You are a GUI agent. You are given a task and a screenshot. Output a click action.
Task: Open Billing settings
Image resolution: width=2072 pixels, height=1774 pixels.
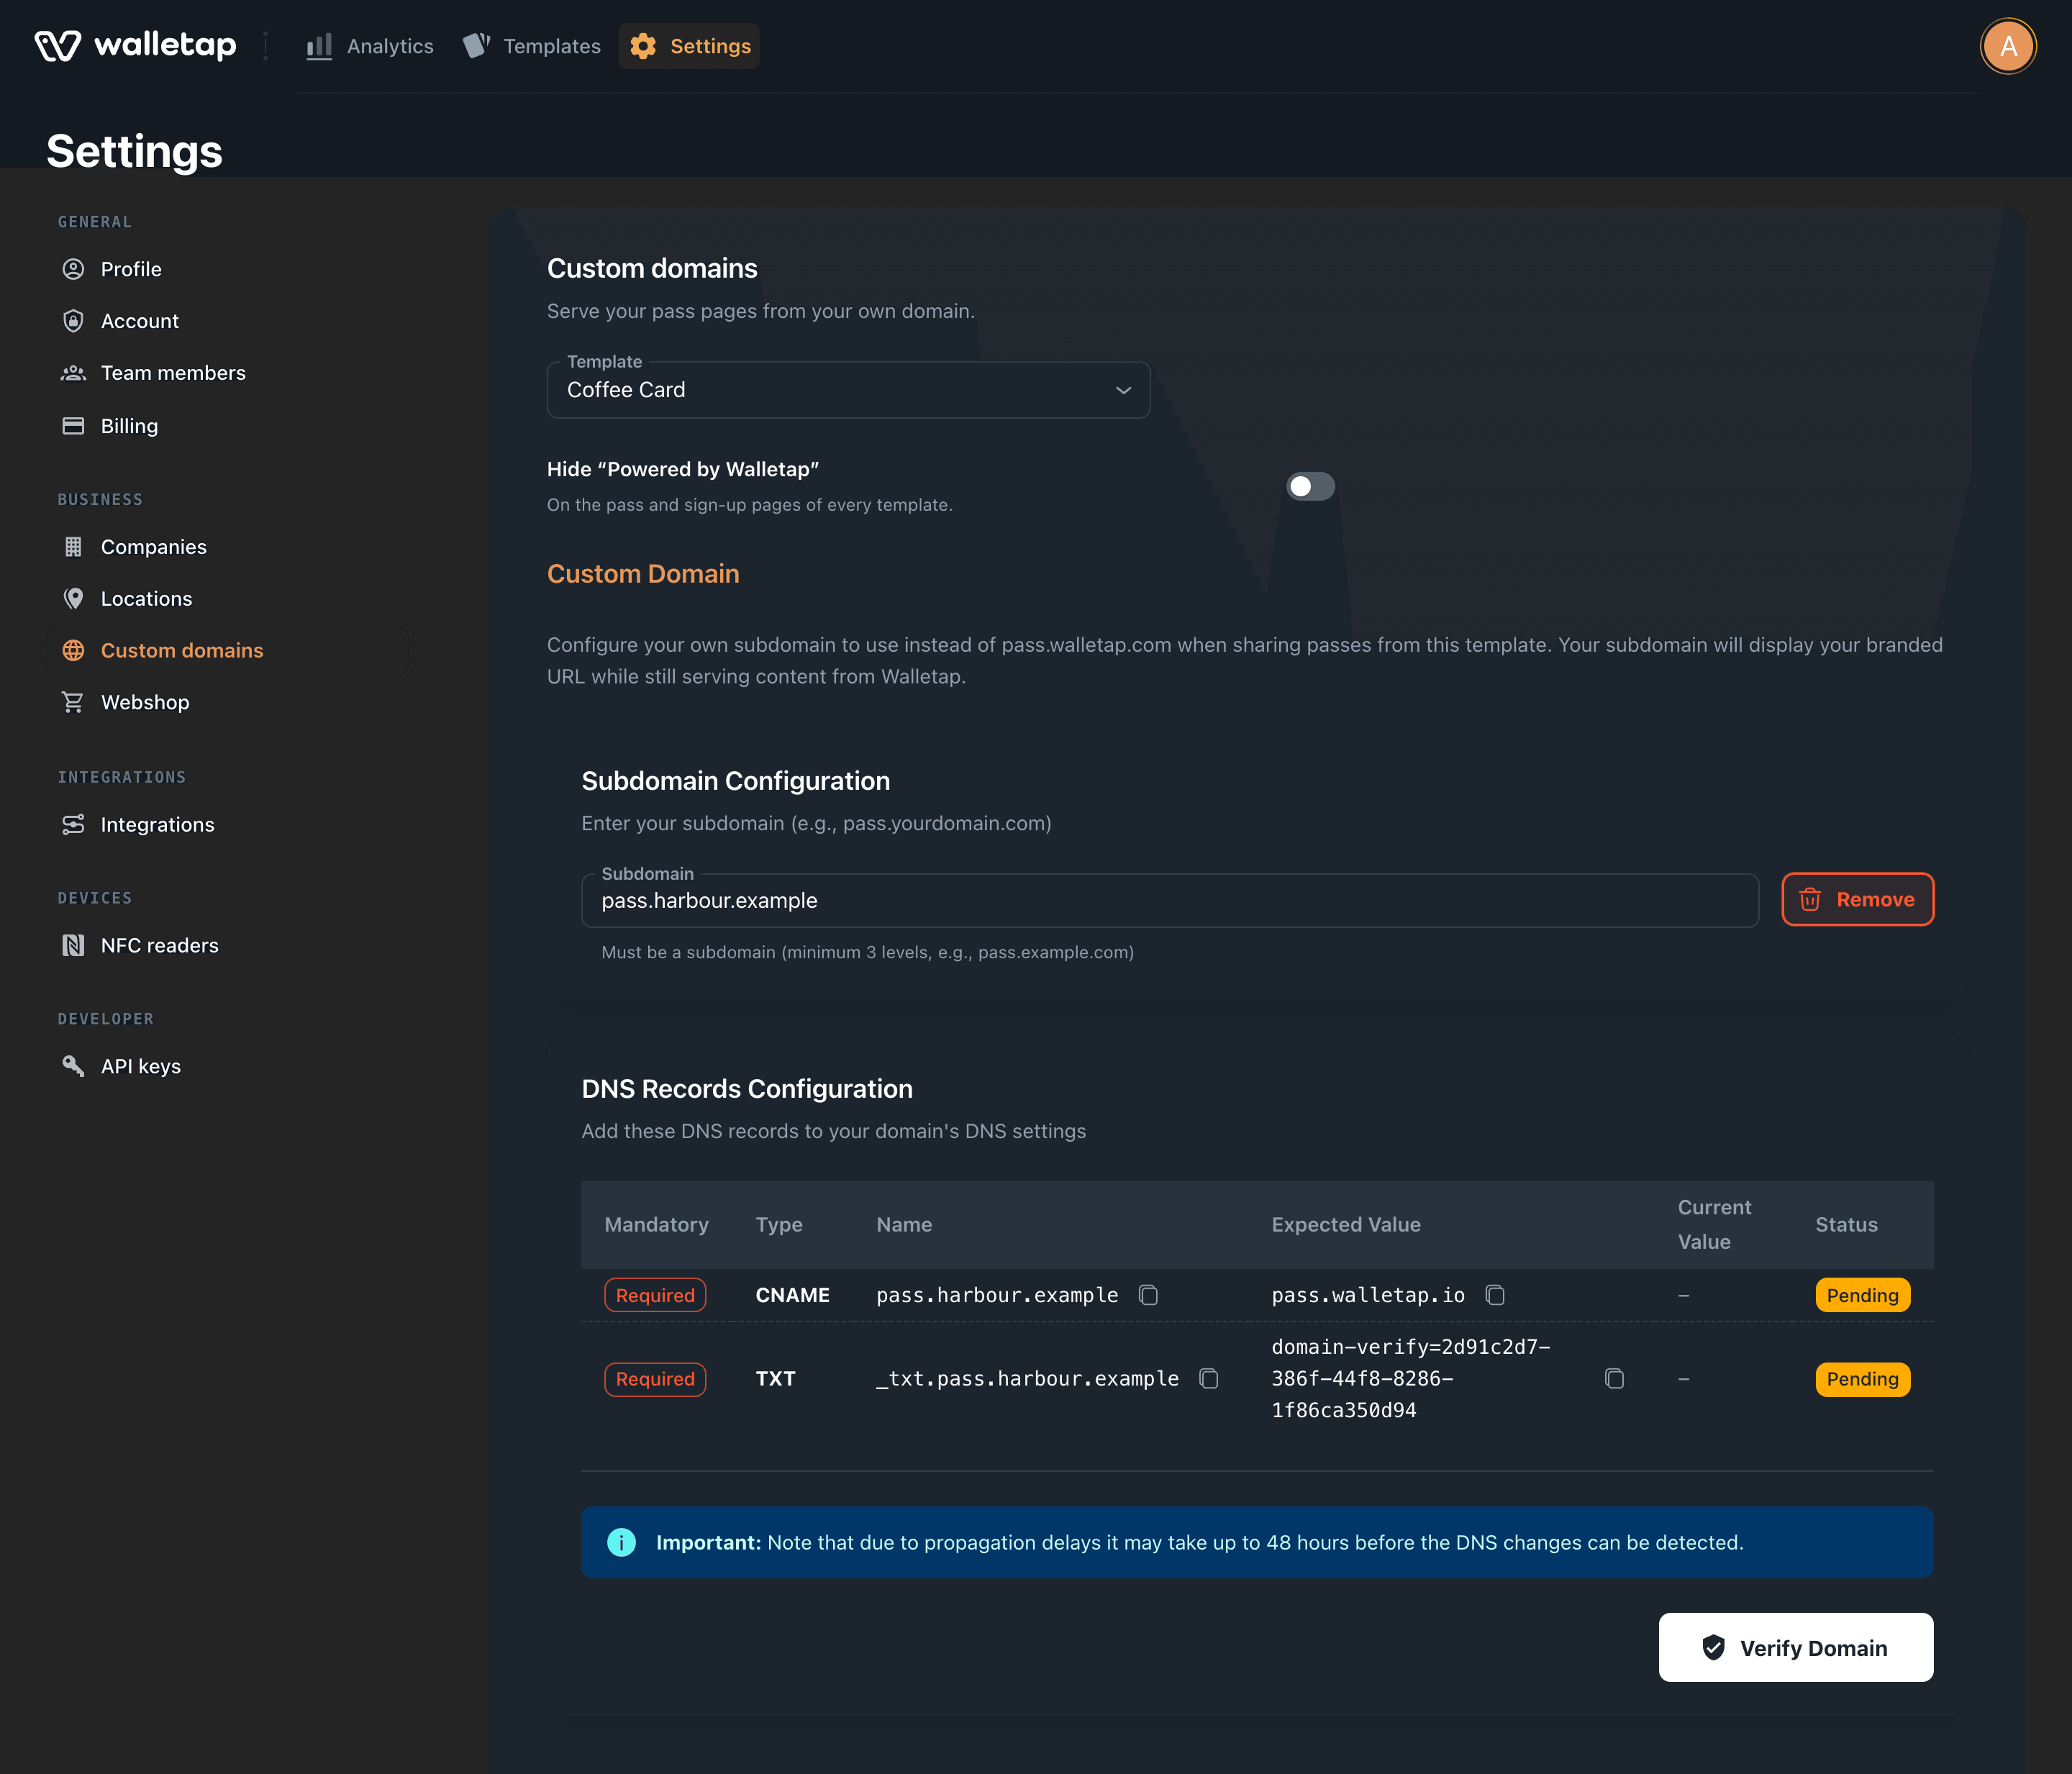[228, 426]
